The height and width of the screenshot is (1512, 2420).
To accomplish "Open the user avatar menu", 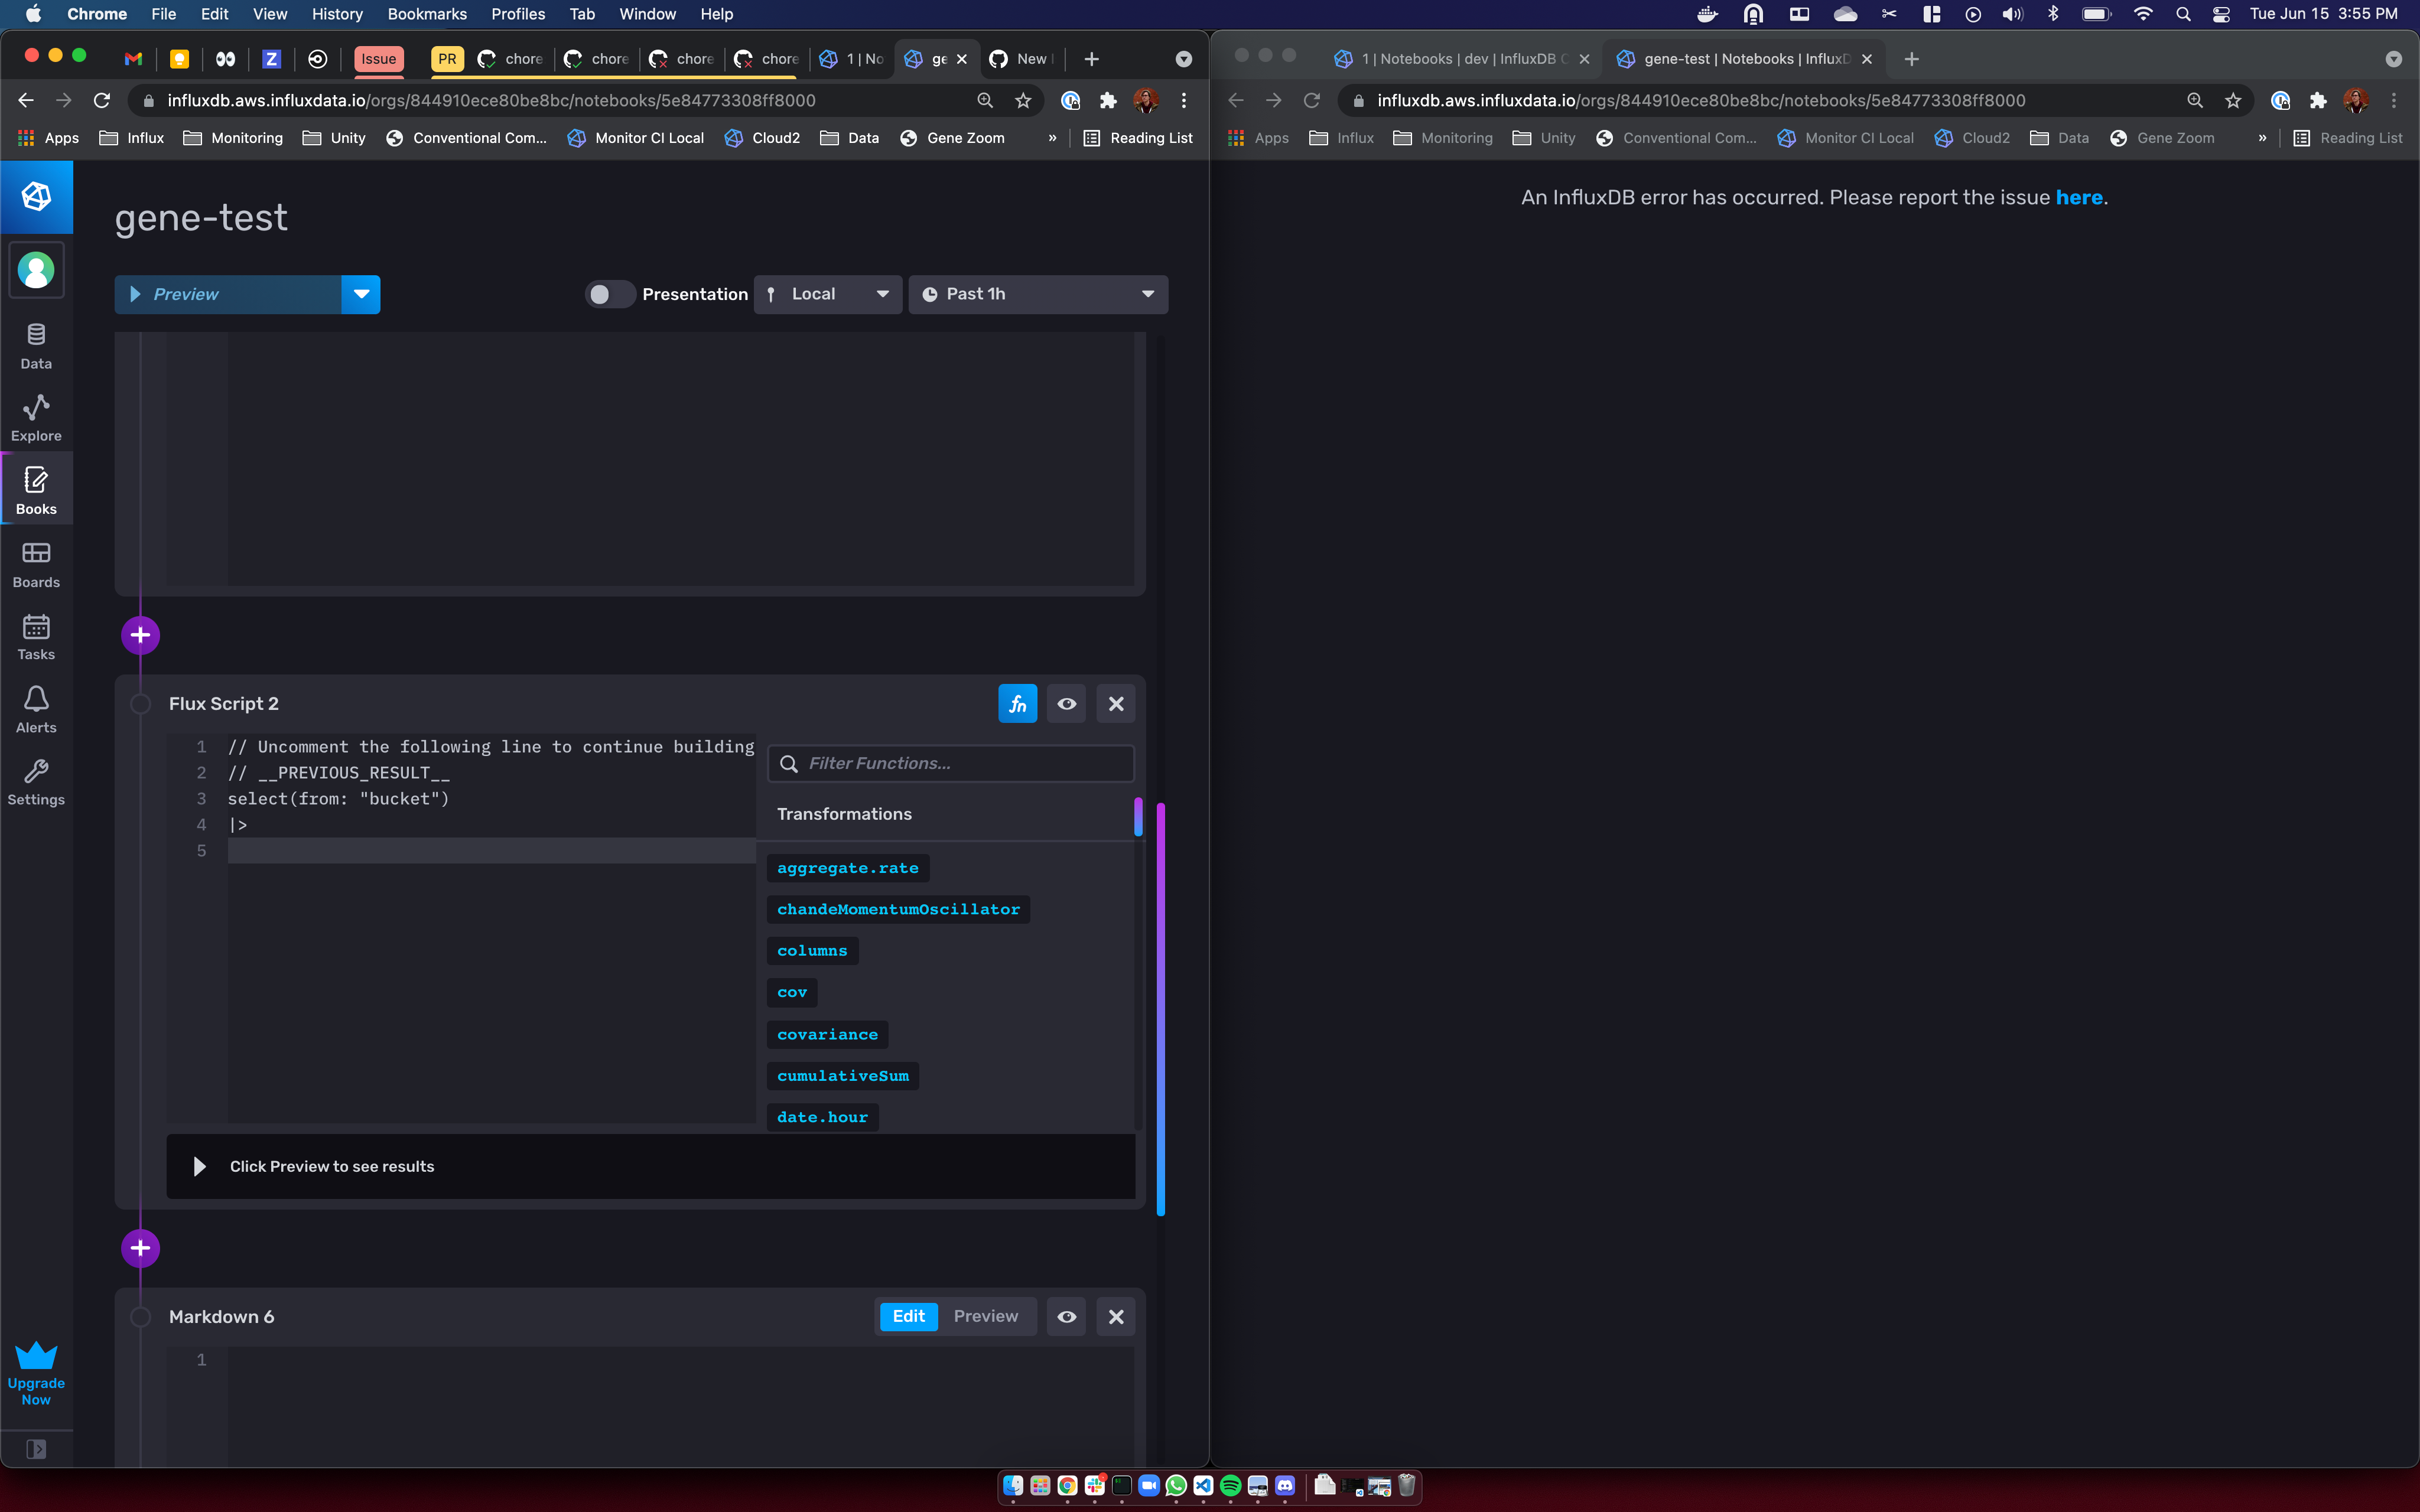I will pos(36,270).
